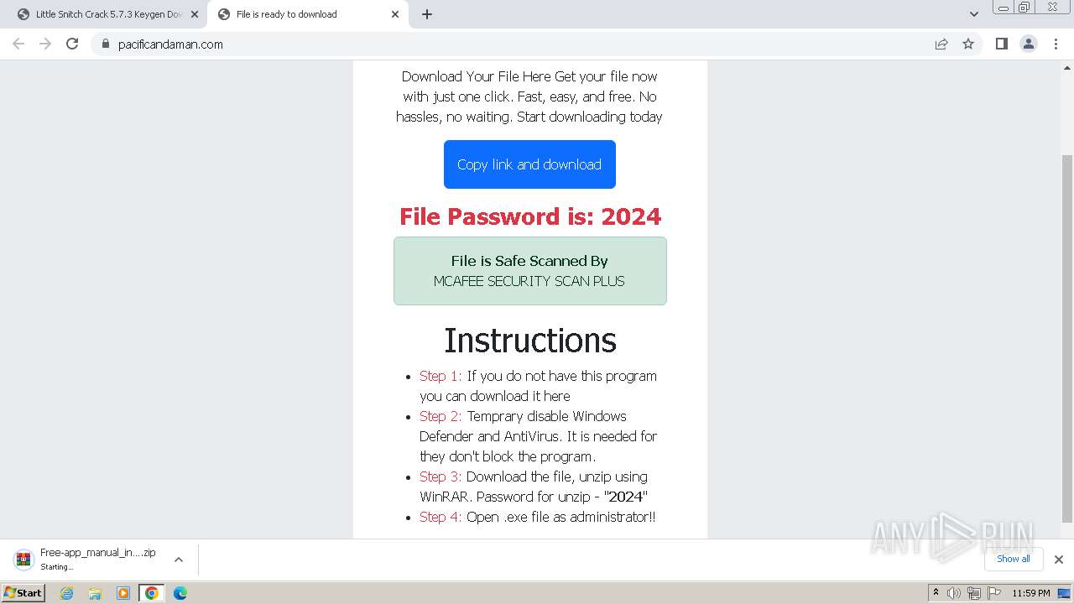
Task: Click Copy link and download button
Action: pyautogui.click(x=529, y=164)
